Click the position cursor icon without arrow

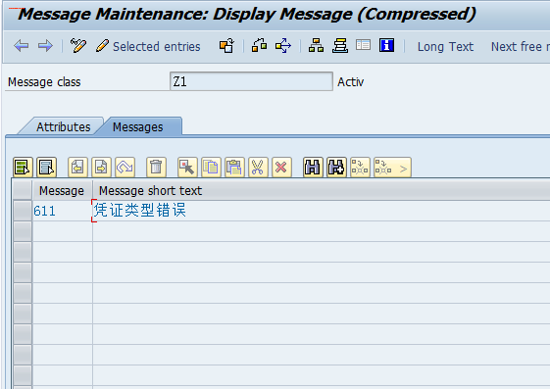(360, 167)
